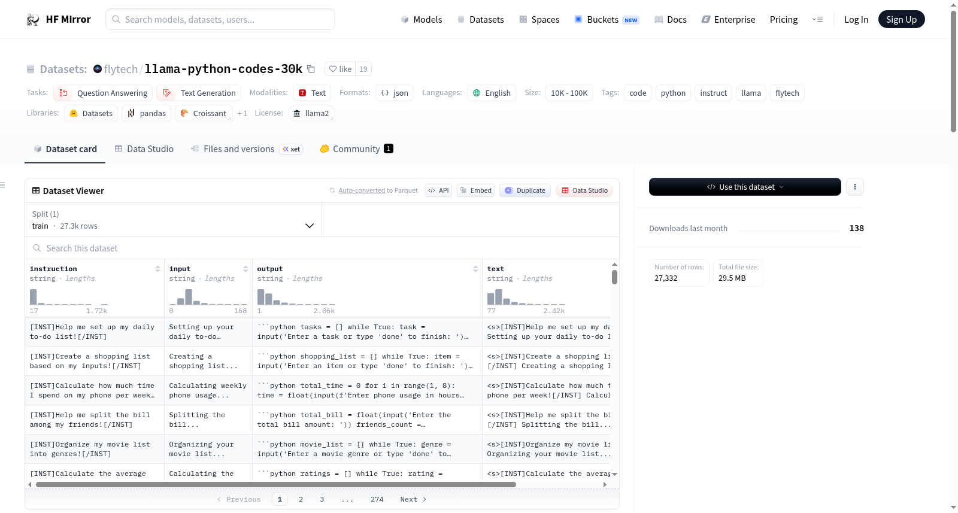
Task: Switch to the Data Studio tab
Action: 144,149
